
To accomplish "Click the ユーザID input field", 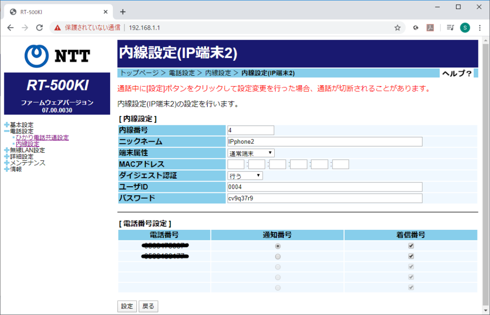I will (x=325, y=187).
